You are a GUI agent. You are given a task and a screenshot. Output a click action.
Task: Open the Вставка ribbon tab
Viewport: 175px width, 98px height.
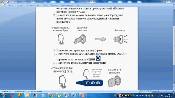click(19, 5)
